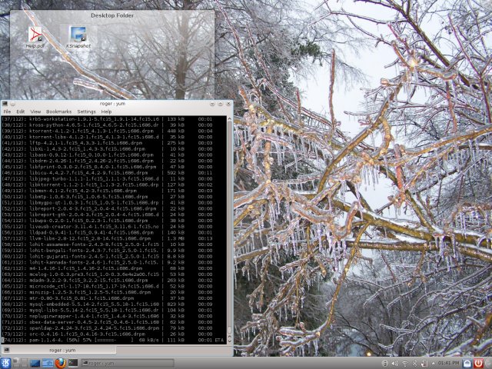
Task: Click terminal line 74/112 pam-1.1.4-4 progress
Action: pos(113,340)
